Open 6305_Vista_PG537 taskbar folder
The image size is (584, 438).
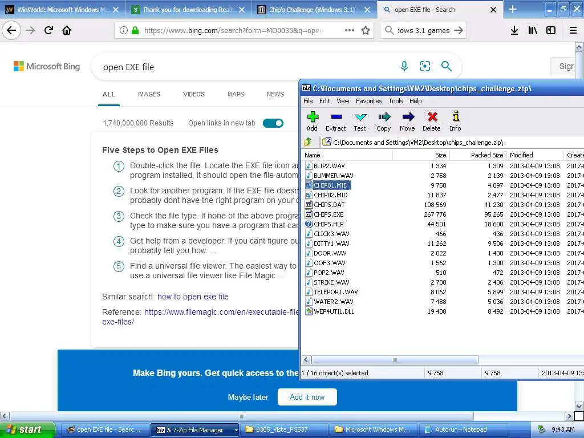[x=284, y=430]
